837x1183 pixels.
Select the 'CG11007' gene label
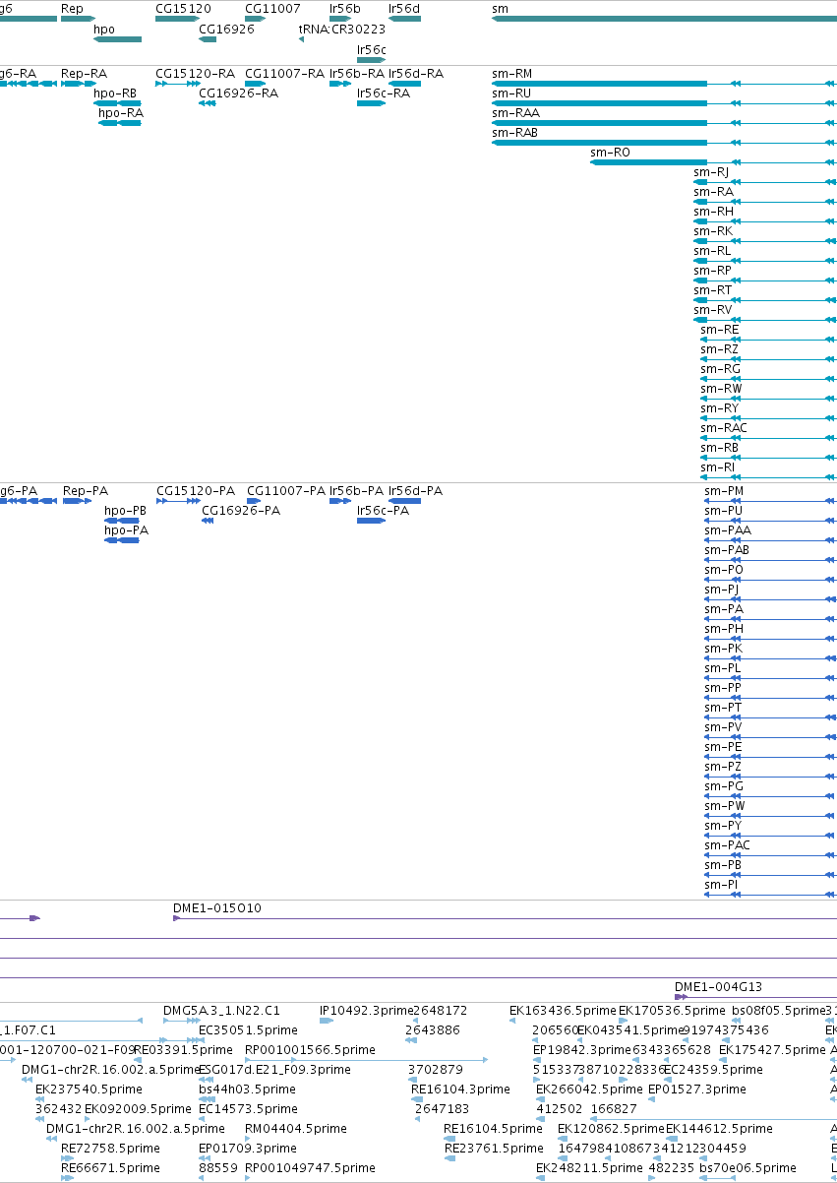(272, 8)
